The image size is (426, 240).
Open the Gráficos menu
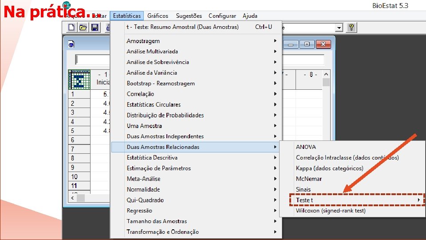pos(158,16)
